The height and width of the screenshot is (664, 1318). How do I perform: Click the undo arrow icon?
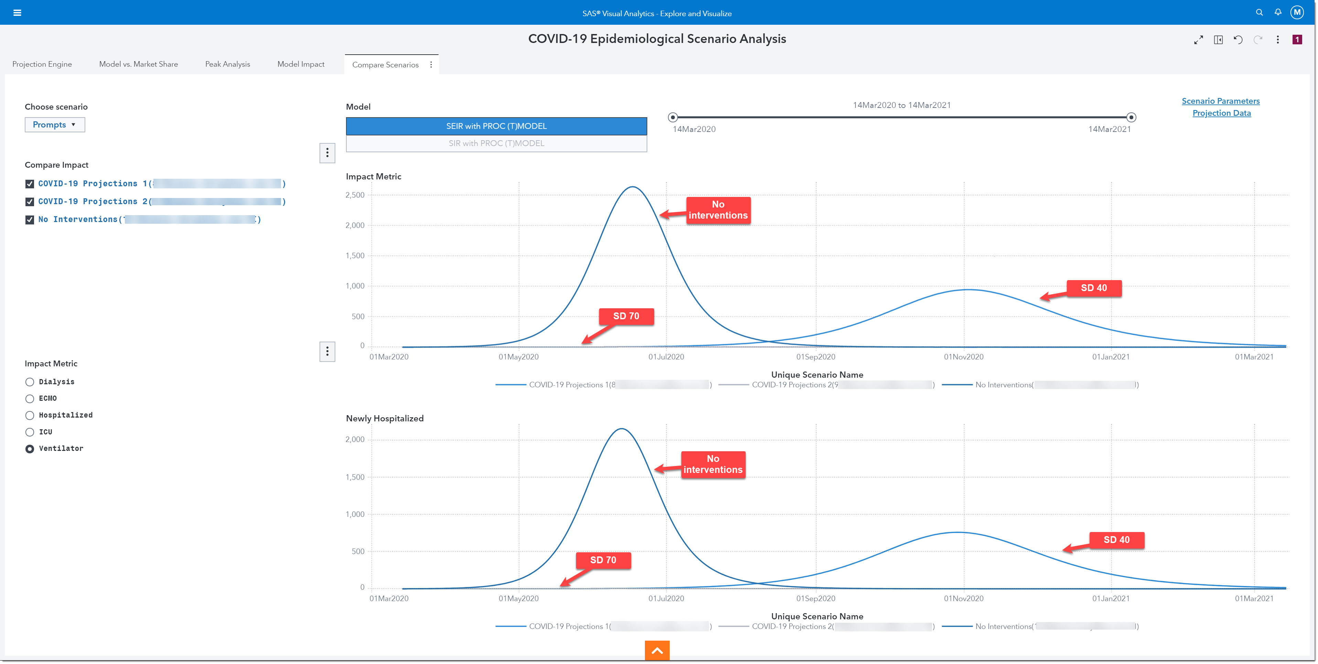(1238, 40)
